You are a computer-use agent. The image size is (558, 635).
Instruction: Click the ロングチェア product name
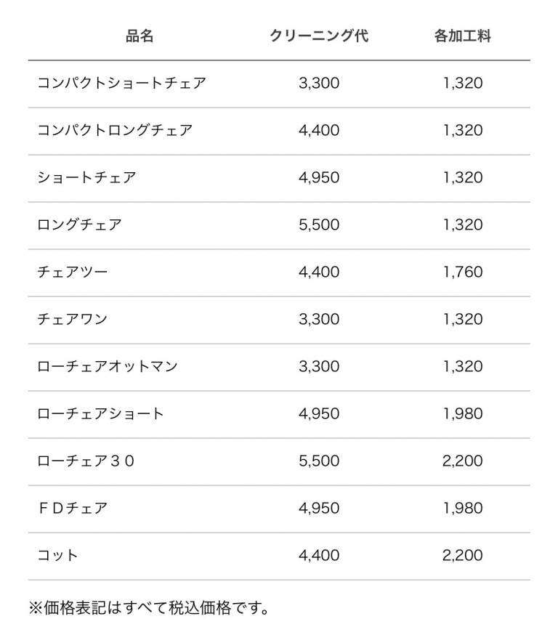[79, 225]
